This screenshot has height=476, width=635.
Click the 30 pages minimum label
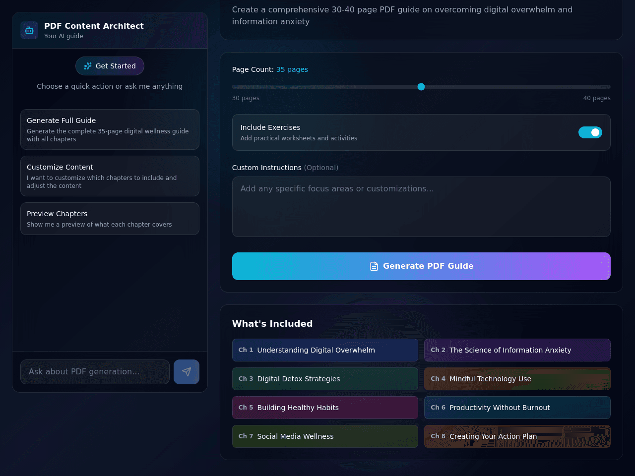pyautogui.click(x=246, y=98)
